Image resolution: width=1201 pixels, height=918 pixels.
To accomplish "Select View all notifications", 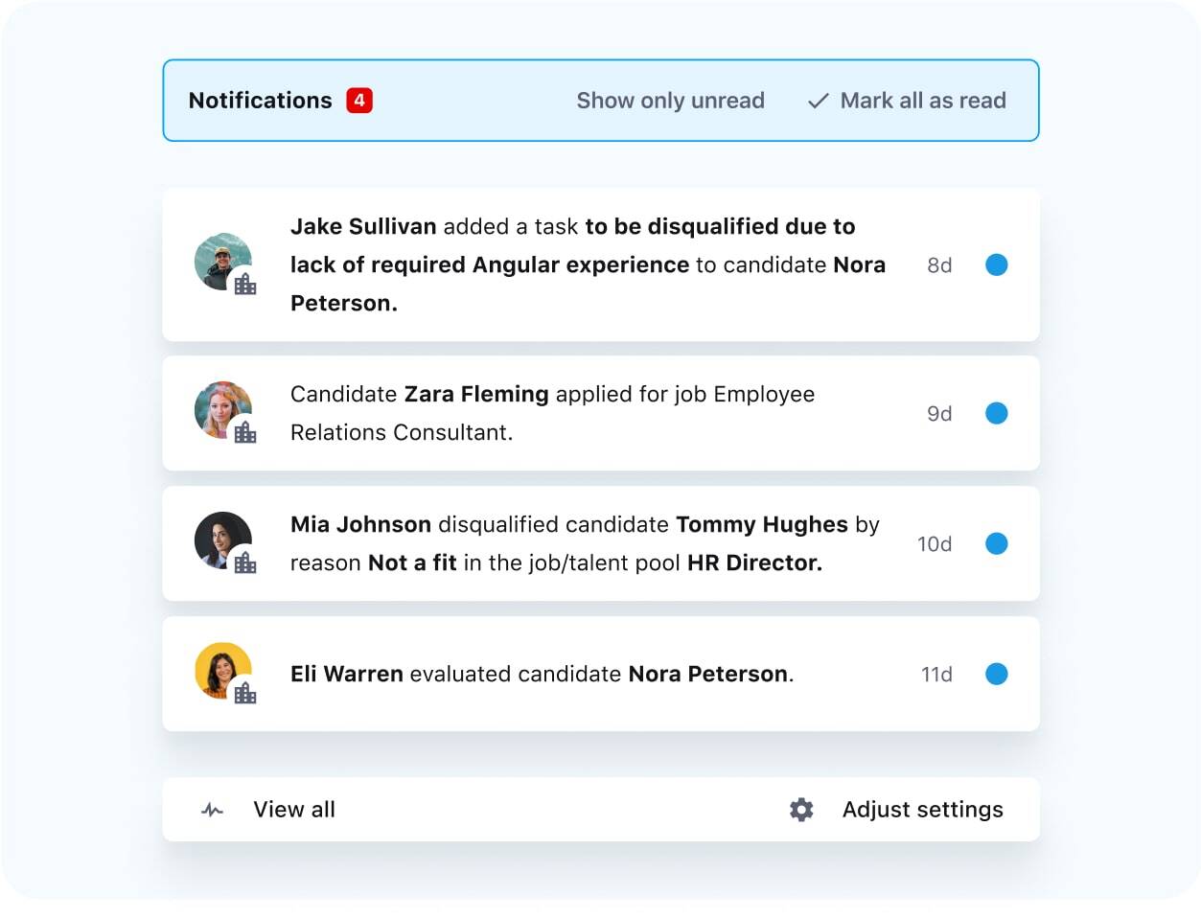I will 293,810.
